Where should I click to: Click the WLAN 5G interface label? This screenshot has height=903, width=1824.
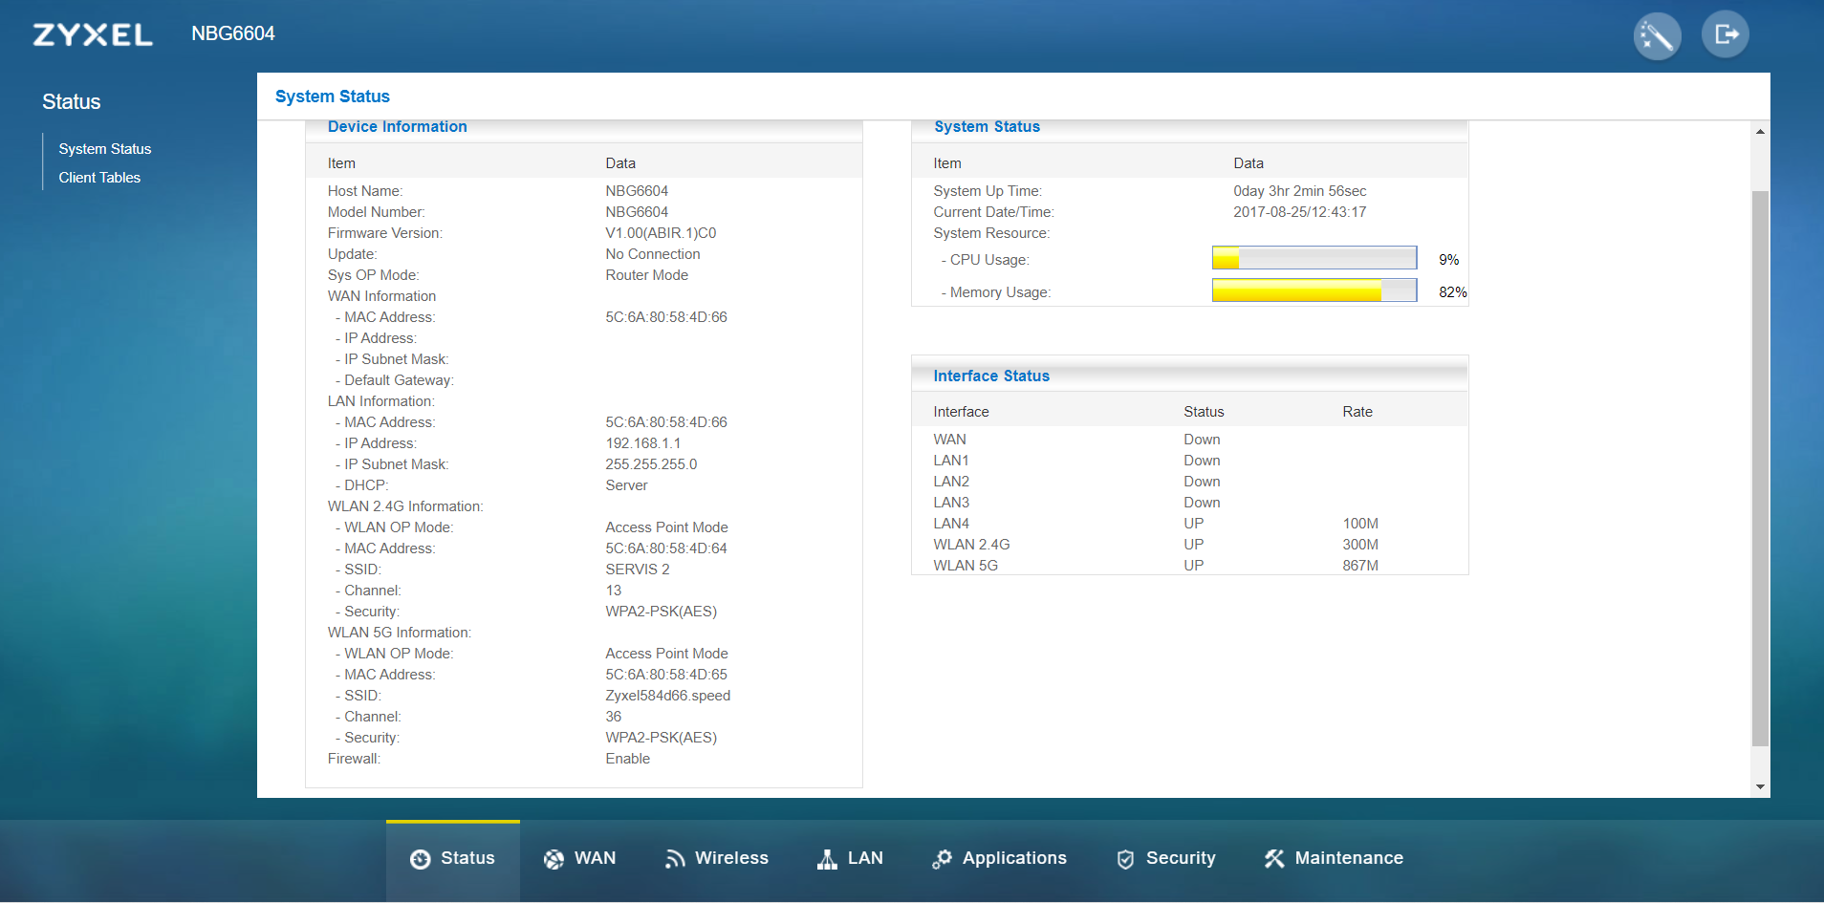[966, 566]
